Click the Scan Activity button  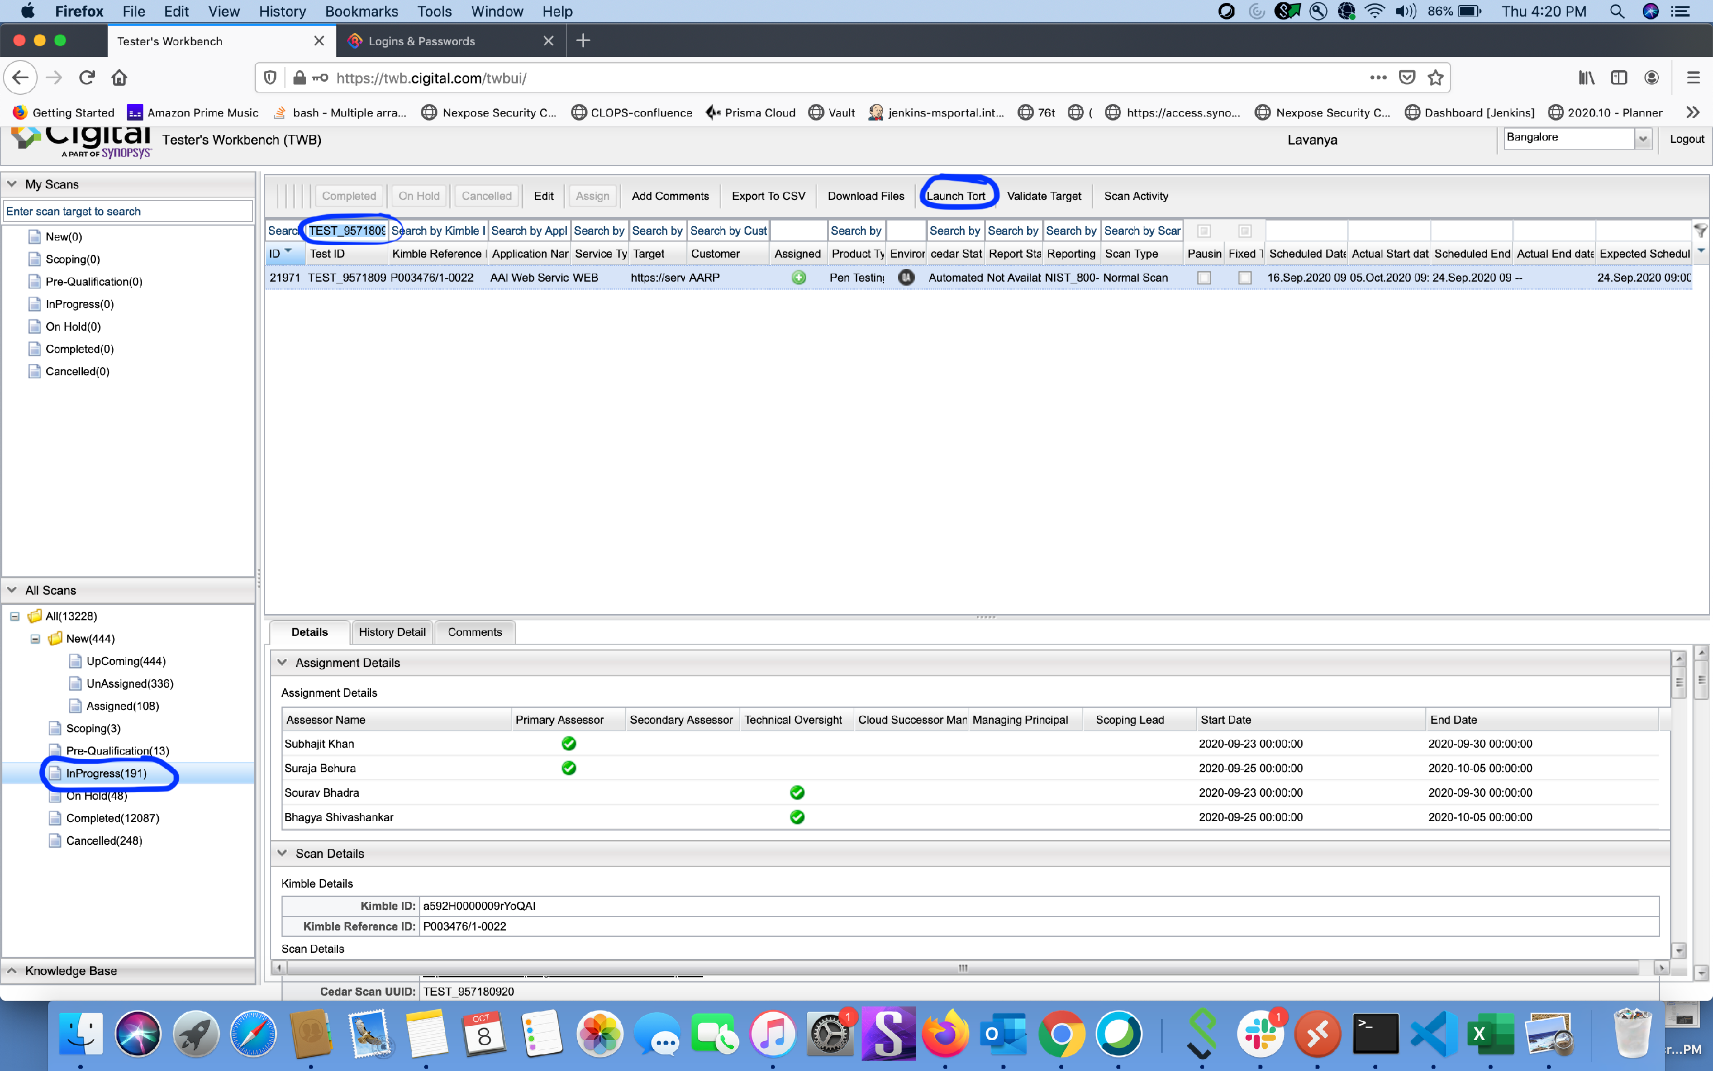(1135, 196)
